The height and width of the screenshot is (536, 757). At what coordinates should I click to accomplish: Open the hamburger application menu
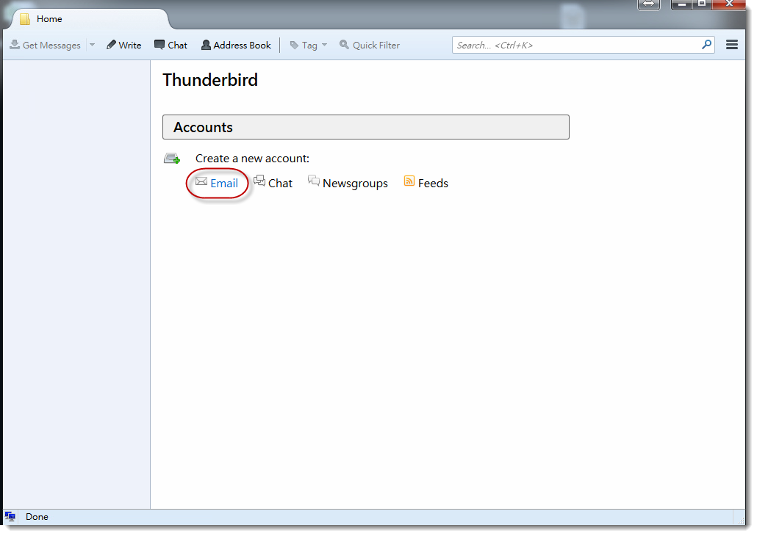tap(732, 44)
